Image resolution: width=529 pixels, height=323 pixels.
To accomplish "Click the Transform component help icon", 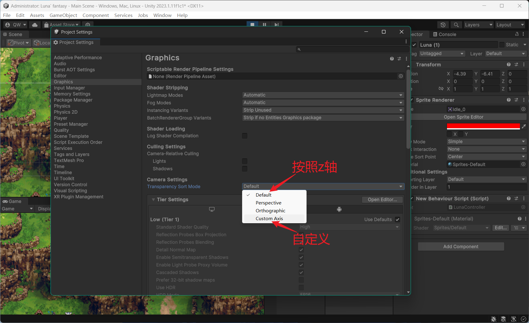I will [509, 64].
